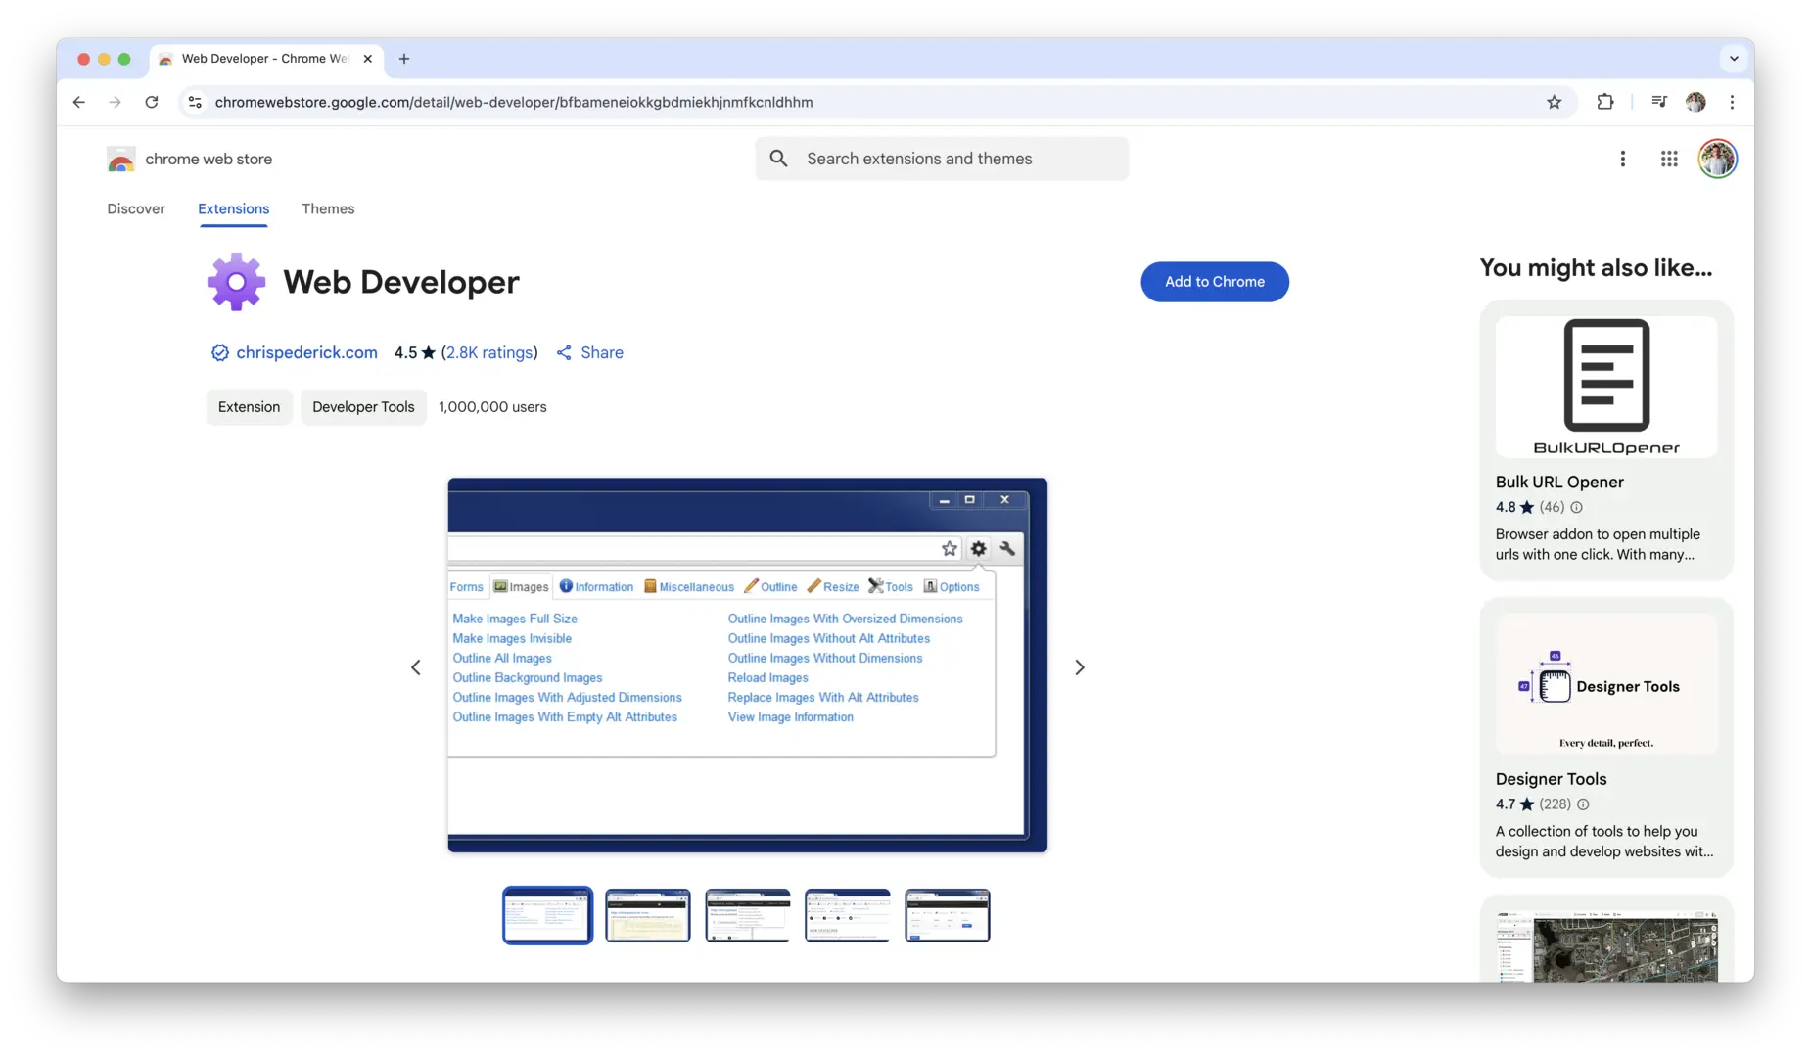Click the Add to Chrome button

[x=1214, y=281]
